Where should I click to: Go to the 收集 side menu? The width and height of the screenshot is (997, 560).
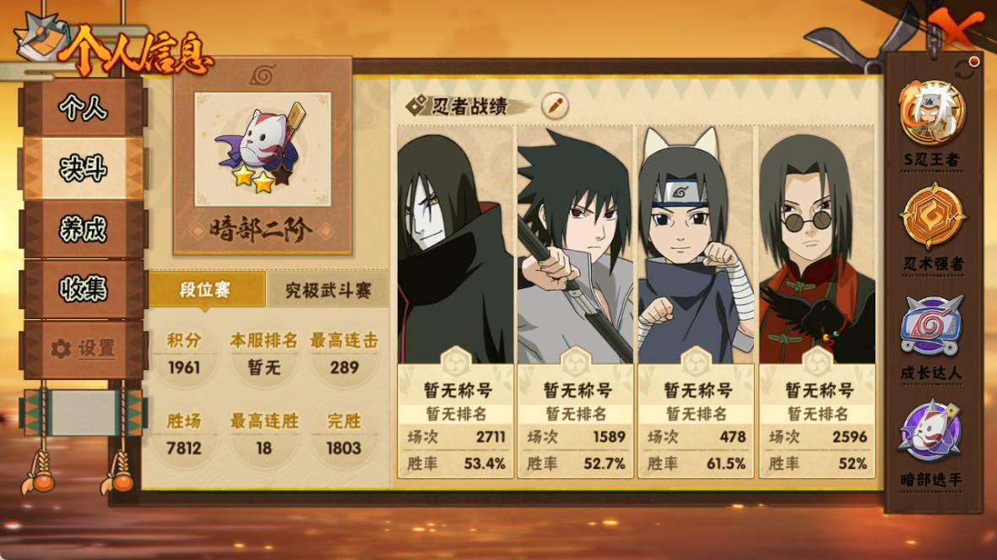click(x=83, y=289)
